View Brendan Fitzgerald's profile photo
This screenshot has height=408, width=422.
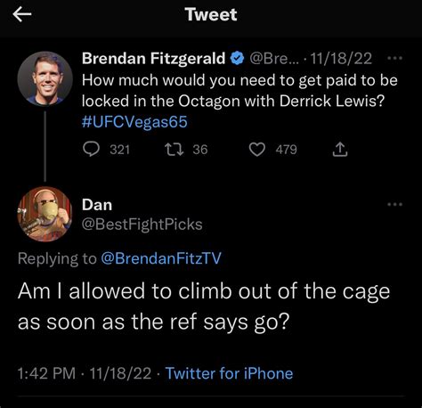click(45, 79)
